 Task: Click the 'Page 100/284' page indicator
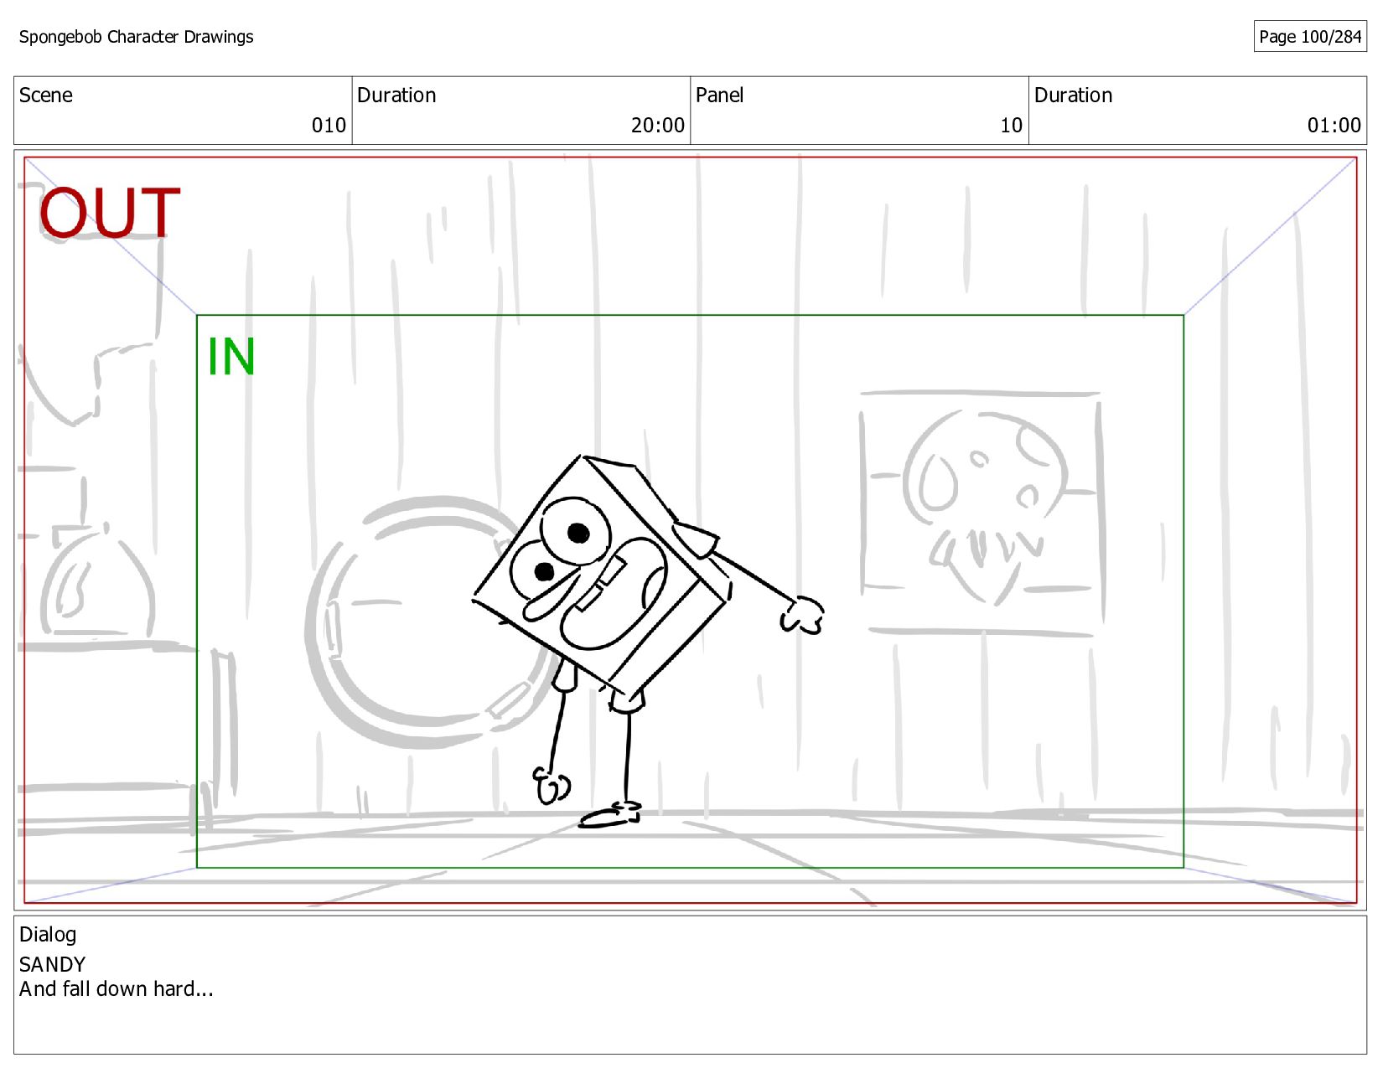coord(1310,37)
